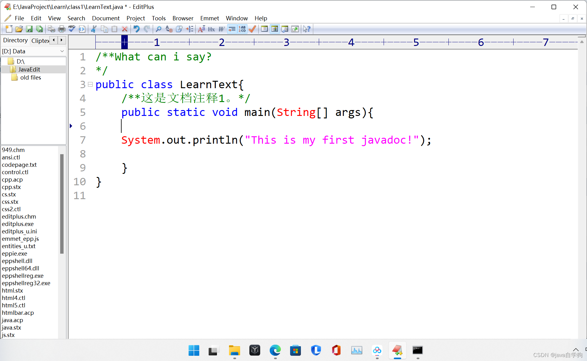Toggle Auto indent toolbar button

coord(232,29)
